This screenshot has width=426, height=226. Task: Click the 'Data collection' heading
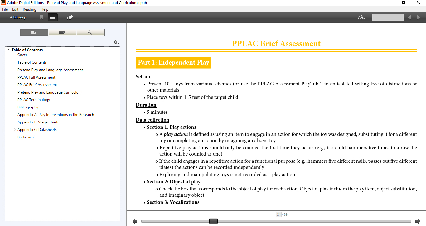pyautogui.click(x=152, y=120)
